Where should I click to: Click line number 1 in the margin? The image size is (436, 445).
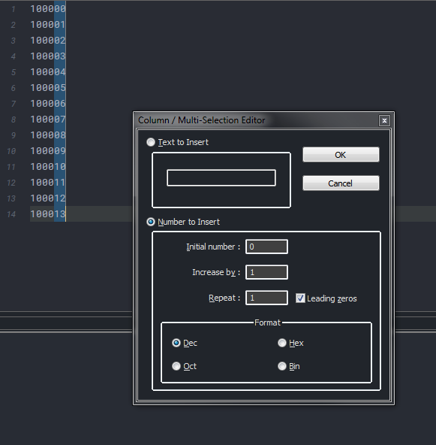14,9
